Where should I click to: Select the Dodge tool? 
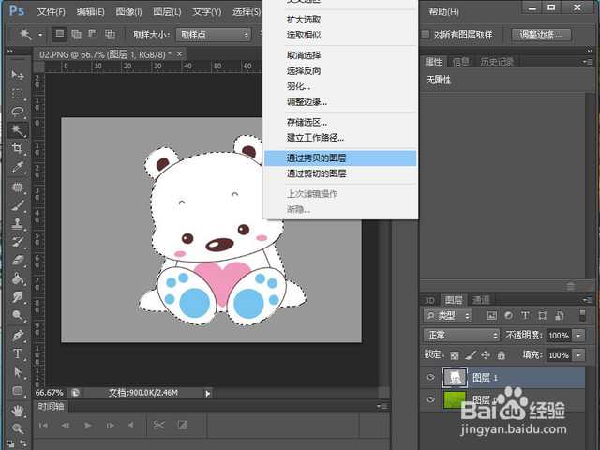click(18, 315)
